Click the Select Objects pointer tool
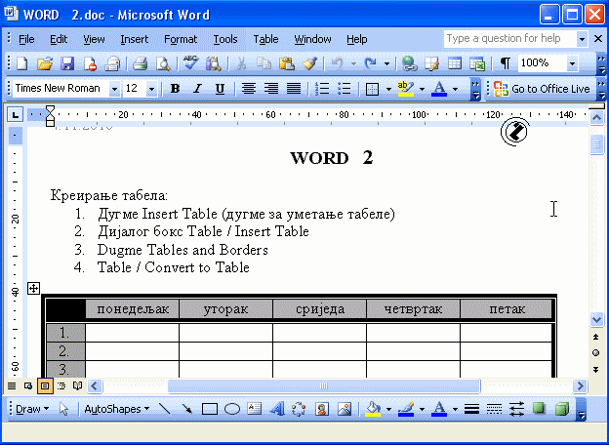The width and height of the screenshot is (609, 445). [64, 409]
